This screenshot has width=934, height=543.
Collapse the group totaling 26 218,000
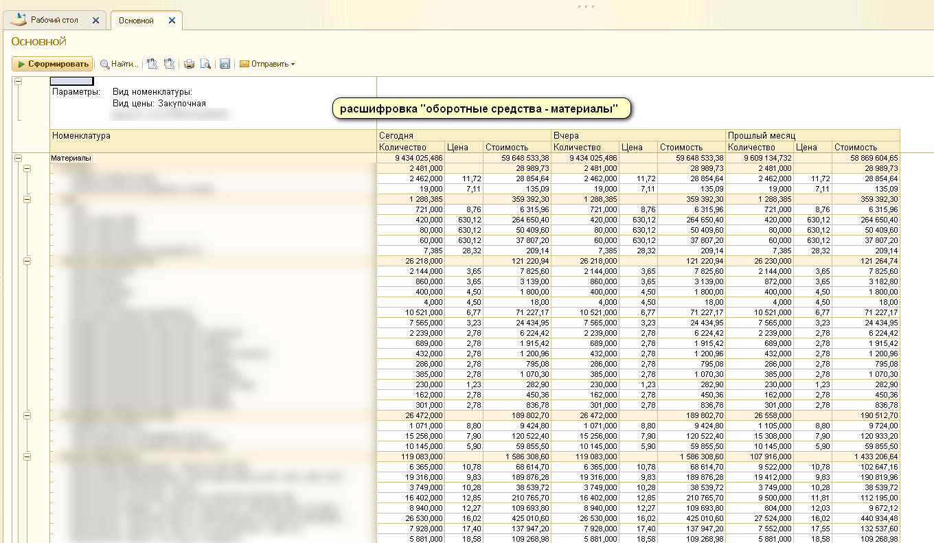pyautogui.click(x=27, y=262)
